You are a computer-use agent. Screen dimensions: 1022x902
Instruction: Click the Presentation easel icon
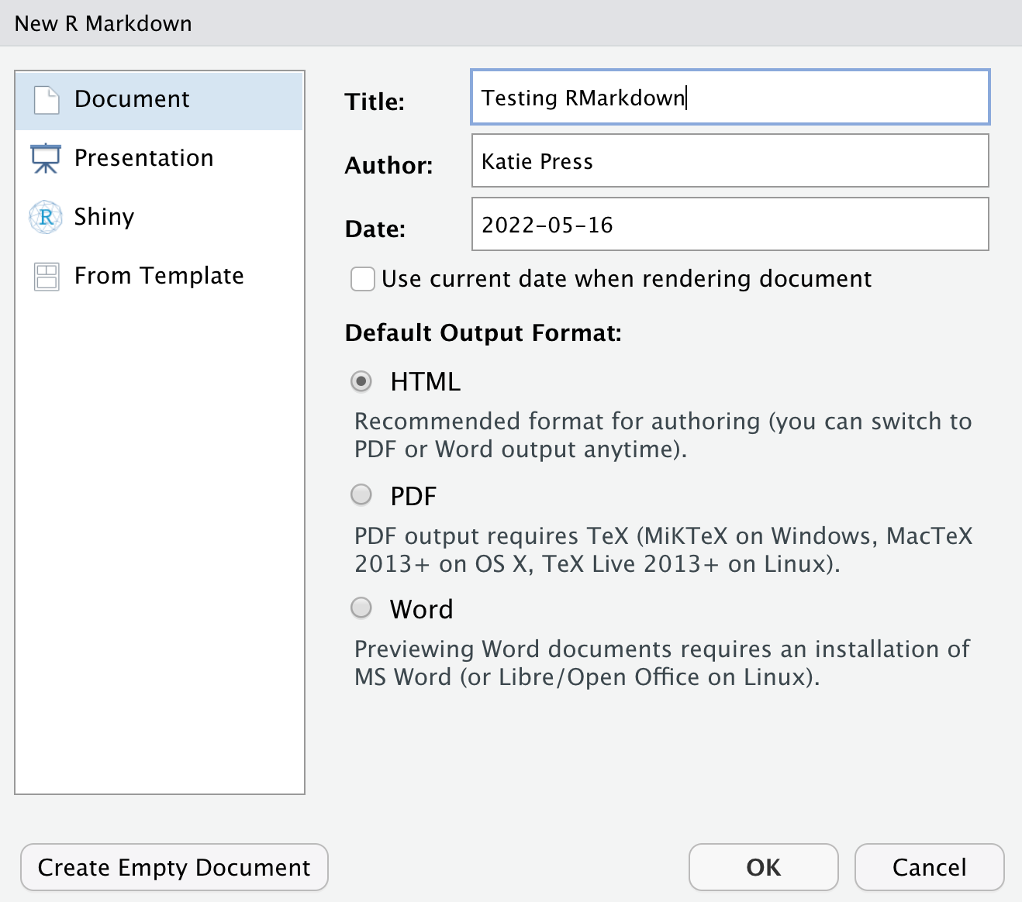pyautogui.click(x=46, y=158)
